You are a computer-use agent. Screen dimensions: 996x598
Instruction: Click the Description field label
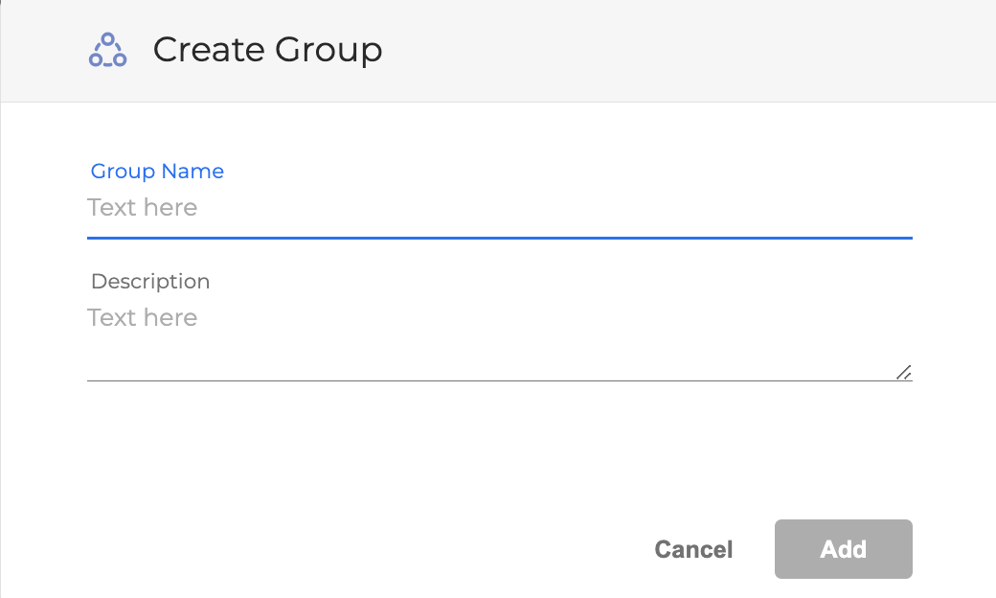pos(149,281)
